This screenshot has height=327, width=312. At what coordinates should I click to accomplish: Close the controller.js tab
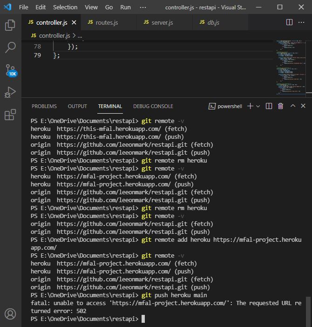[x=74, y=22]
